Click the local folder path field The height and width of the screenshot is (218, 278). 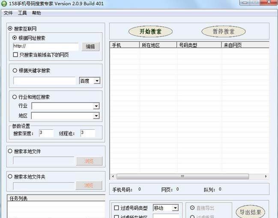pyautogui.click(x=44, y=186)
